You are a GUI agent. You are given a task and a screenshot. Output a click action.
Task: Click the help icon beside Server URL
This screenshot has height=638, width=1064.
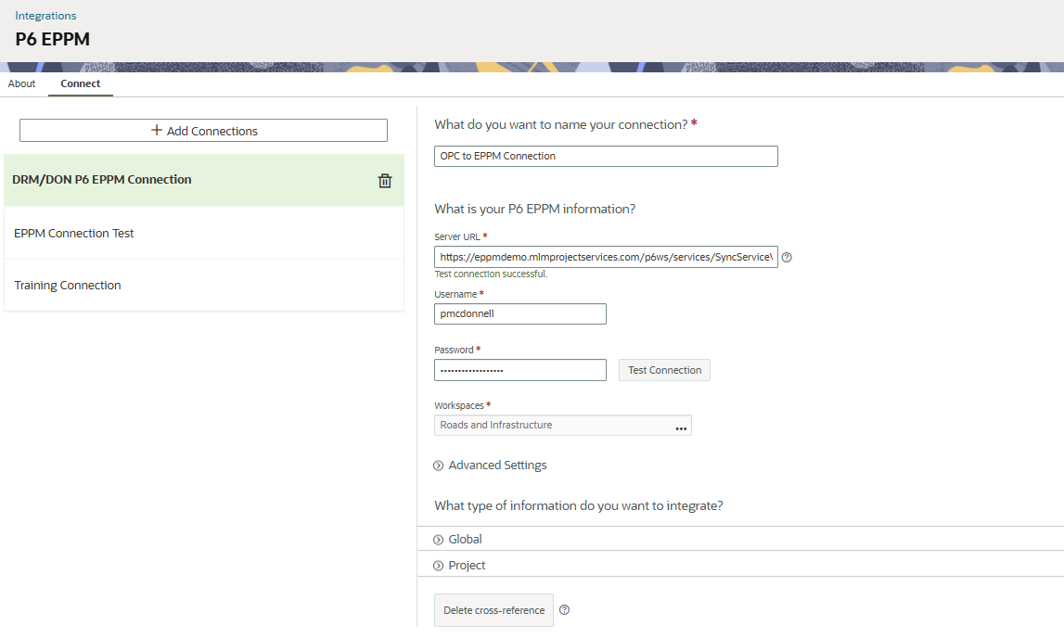tap(787, 258)
